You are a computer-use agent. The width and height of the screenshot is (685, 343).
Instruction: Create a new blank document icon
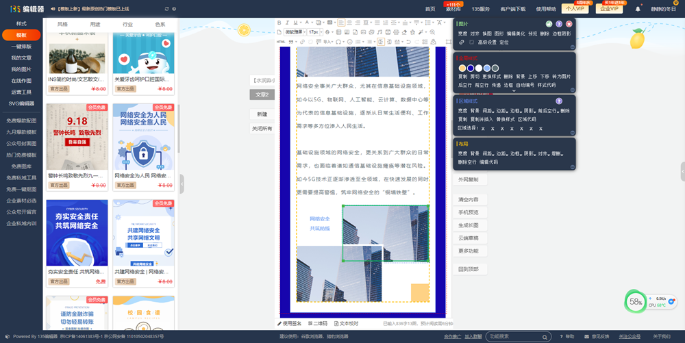(279, 32)
